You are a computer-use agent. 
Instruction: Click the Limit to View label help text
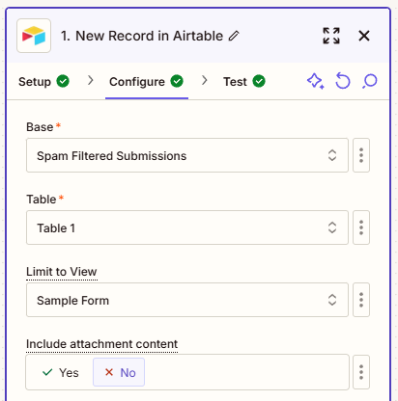point(62,272)
